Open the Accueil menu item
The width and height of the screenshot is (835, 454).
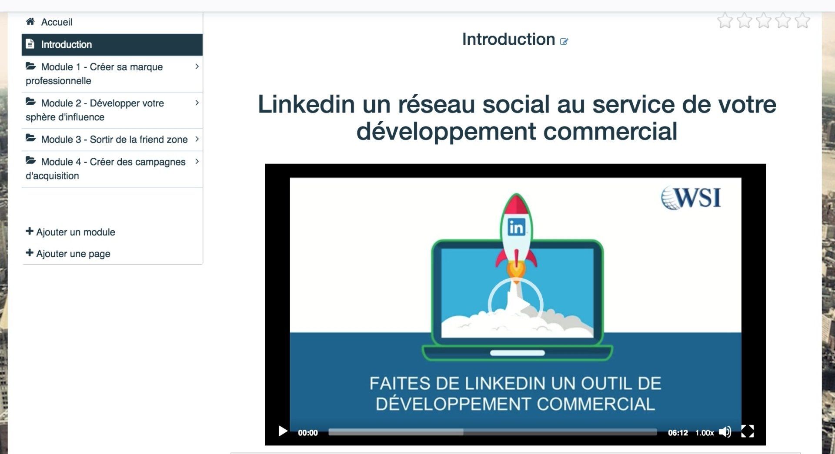tap(112, 22)
